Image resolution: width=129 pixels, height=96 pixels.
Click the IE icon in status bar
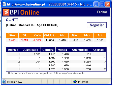4,81
